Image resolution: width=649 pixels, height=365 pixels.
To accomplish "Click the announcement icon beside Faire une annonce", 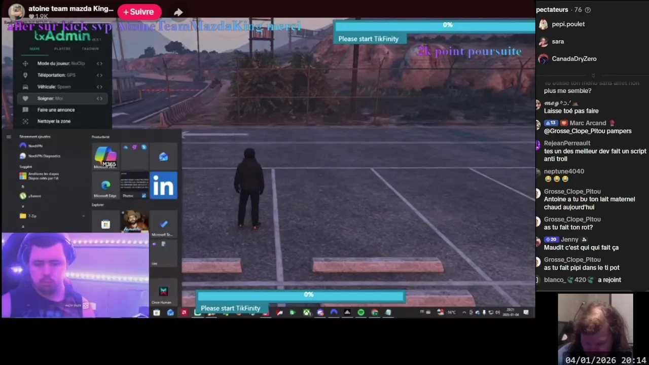I will [x=25, y=109].
